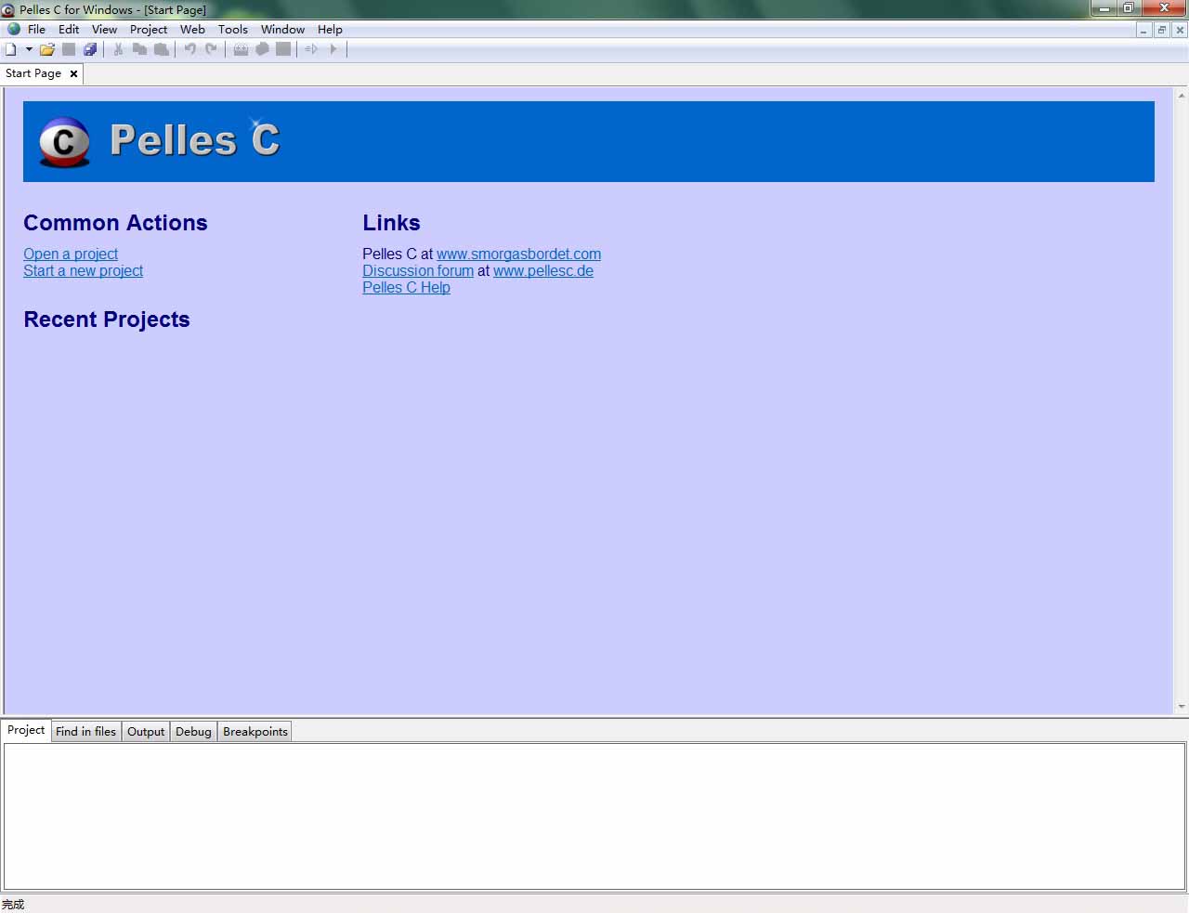
Task: Open the Window menu
Action: coord(282,30)
